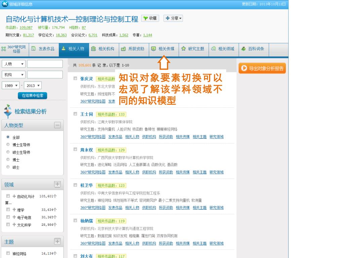Check the box next to 张庆灵
Image resolution: width=344 pixels, height=258 pixels.
tap(75, 78)
